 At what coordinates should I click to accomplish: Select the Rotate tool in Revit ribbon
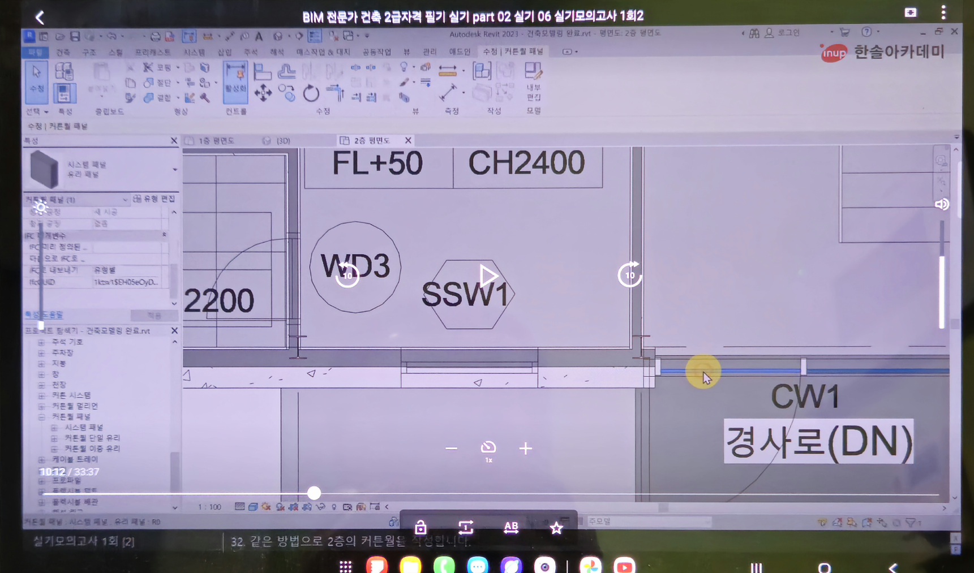(x=311, y=93)
